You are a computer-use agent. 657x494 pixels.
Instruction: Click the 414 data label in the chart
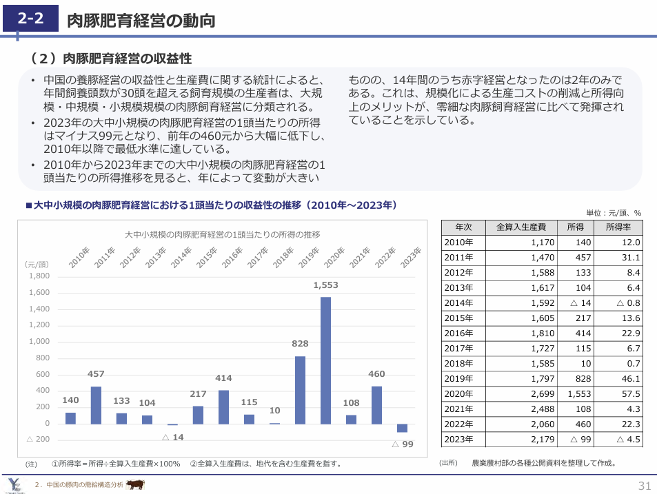pos(223,378)
